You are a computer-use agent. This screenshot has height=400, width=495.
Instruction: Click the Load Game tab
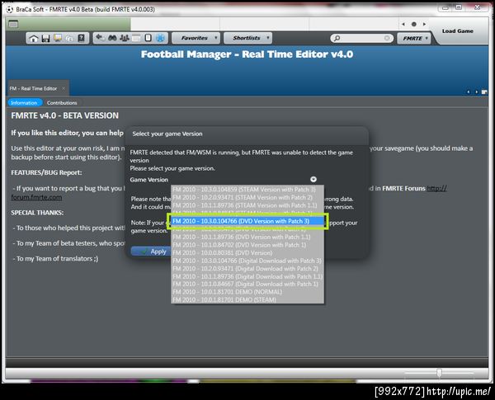pos(457,31)
